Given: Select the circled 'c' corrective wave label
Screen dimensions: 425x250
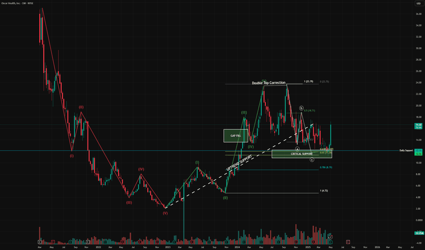Looking at the screenshot, I should pos(312,160).
